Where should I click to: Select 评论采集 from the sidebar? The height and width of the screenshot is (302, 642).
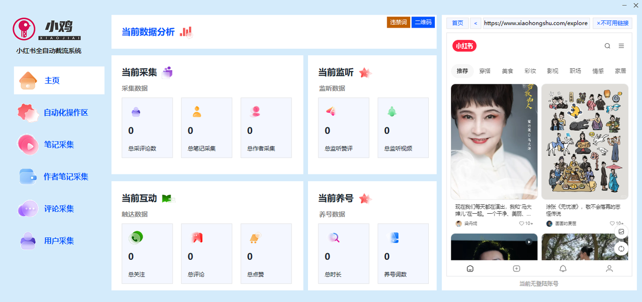[58, 209]
